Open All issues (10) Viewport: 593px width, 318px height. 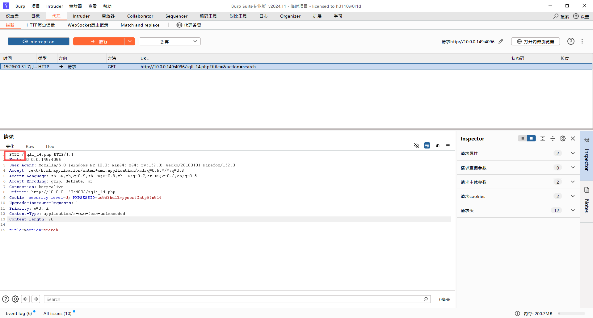tap(57, 313)
